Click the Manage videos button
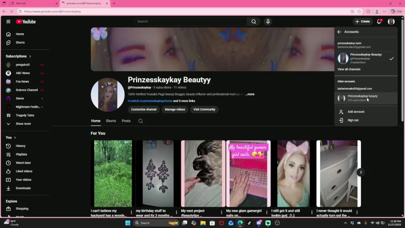Image resolution: width=405 pixels, height=228 pixels. 175,110
